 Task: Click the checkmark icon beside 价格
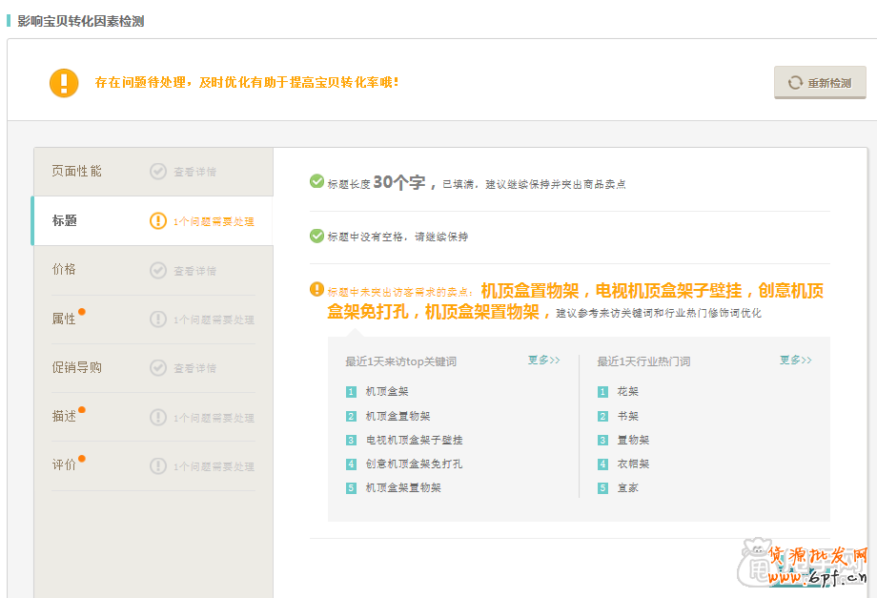click(158, 270)
